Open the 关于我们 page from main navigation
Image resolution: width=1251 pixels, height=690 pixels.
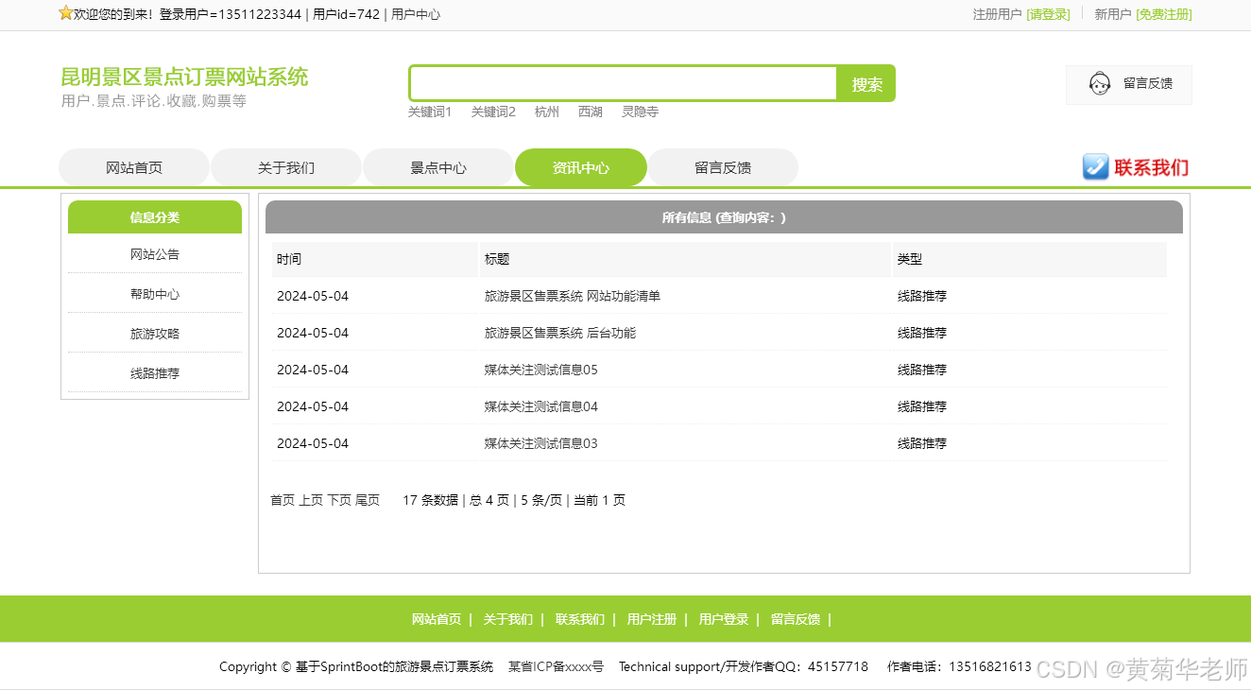pyautogui.click(x=286, y=166)
